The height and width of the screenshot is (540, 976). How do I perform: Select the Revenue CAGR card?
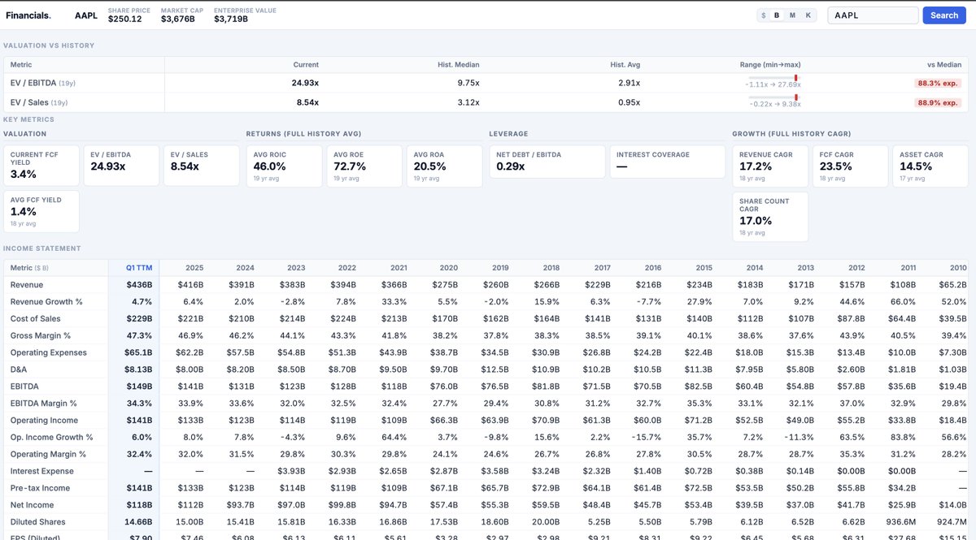769,162
